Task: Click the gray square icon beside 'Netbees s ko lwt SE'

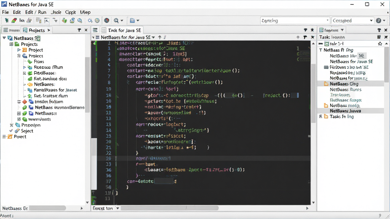Action: click(326, 67)
